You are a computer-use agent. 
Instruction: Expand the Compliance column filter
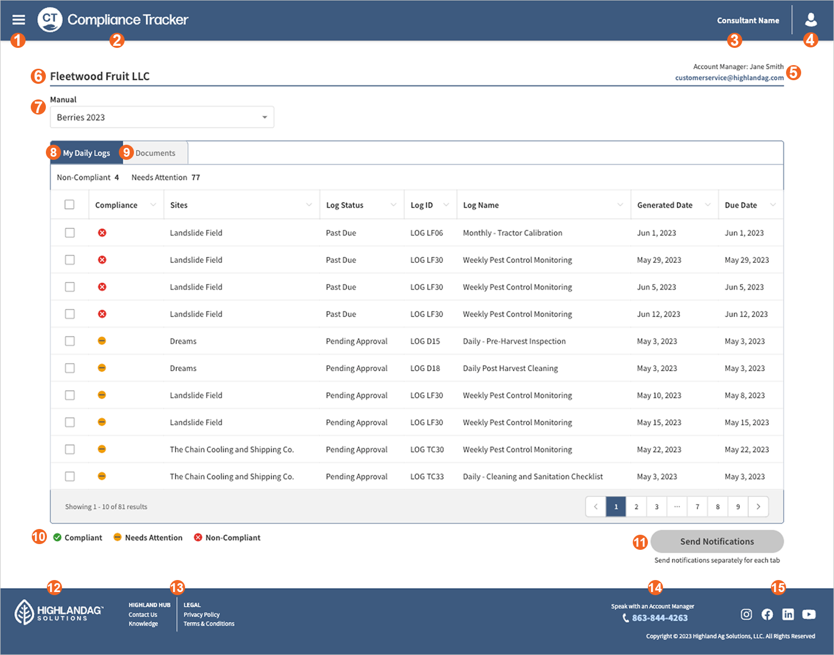click(153, 205)
